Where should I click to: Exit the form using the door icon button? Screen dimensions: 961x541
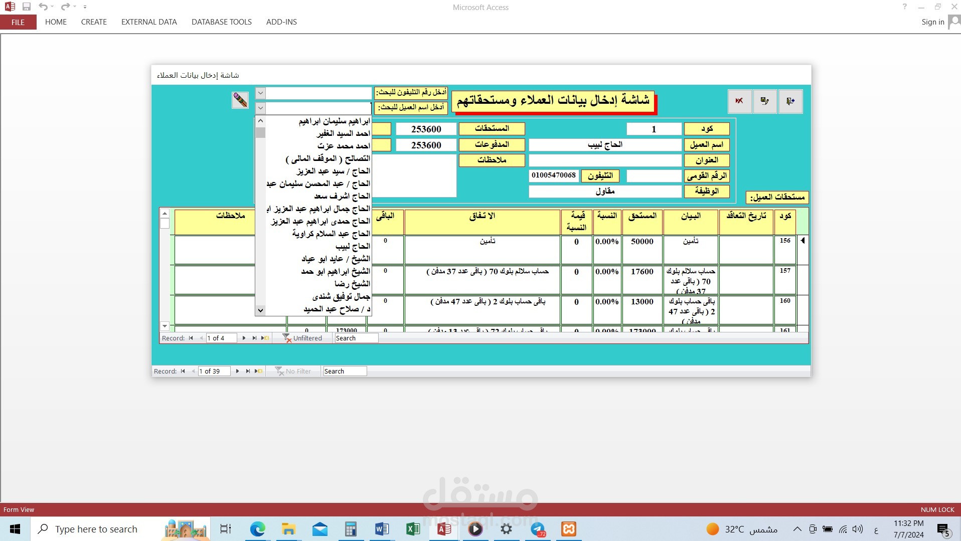[x=791, y=101]
